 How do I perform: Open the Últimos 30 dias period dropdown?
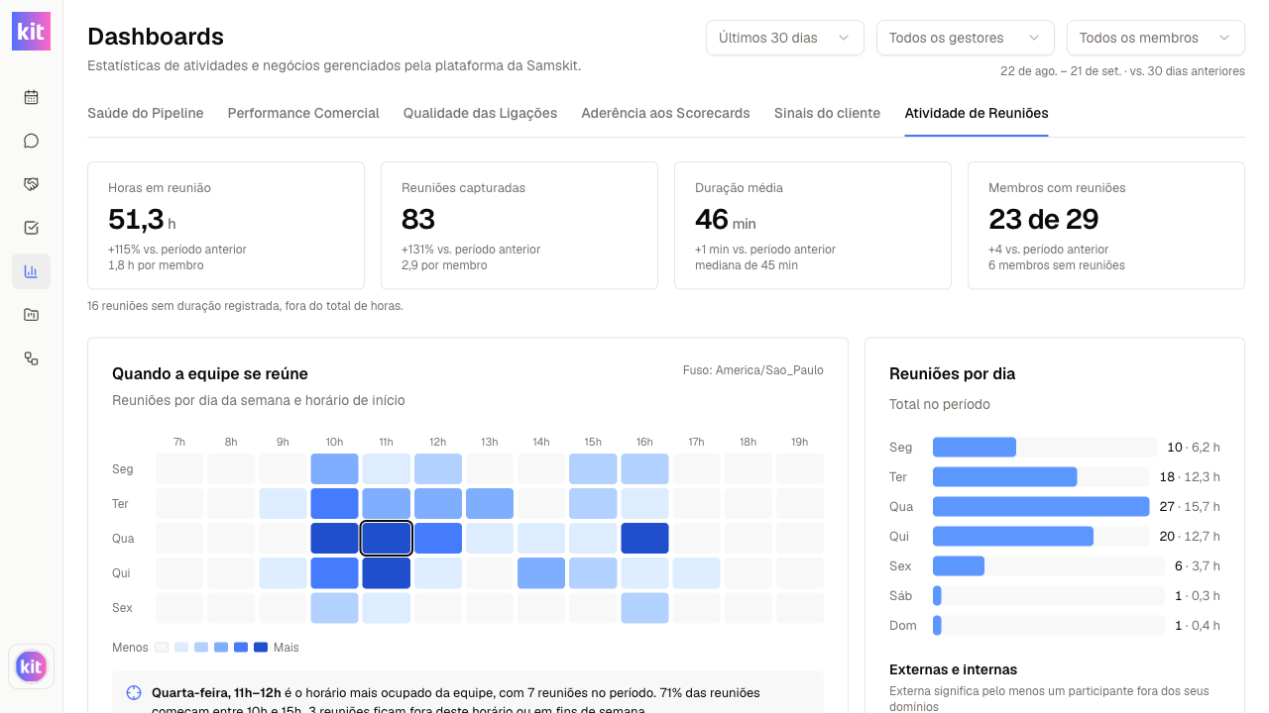pos(785,38)
